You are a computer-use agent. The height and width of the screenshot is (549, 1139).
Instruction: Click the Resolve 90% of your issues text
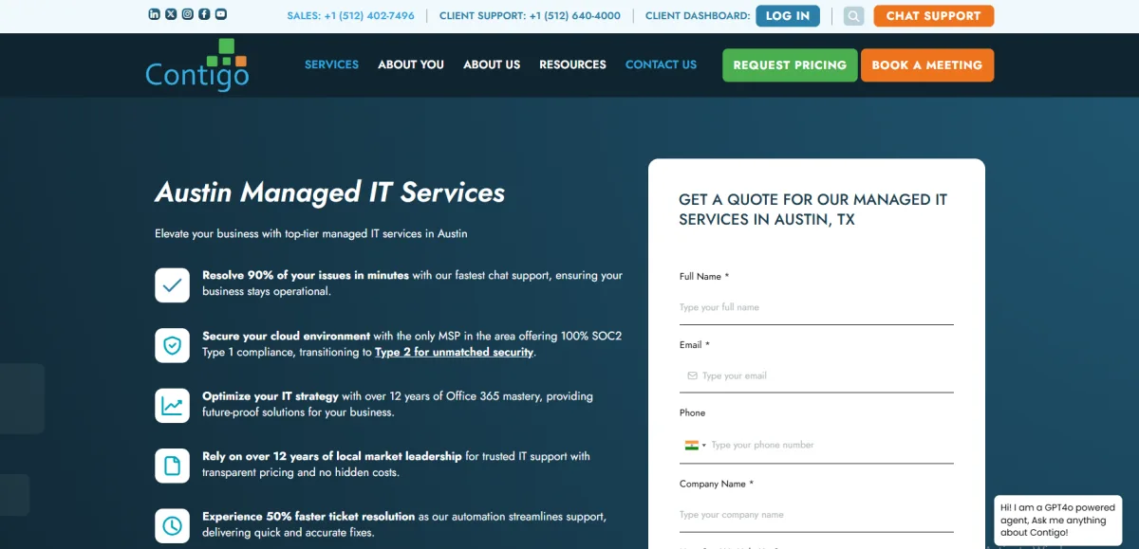306,275
